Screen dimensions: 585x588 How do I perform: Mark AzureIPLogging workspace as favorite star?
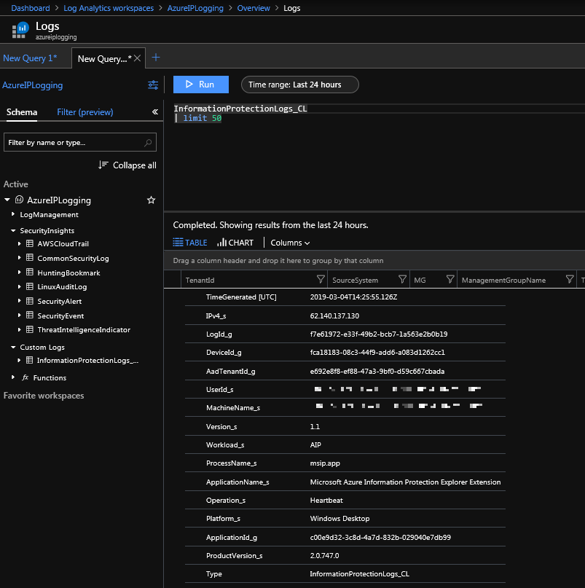tap(152, 200)
